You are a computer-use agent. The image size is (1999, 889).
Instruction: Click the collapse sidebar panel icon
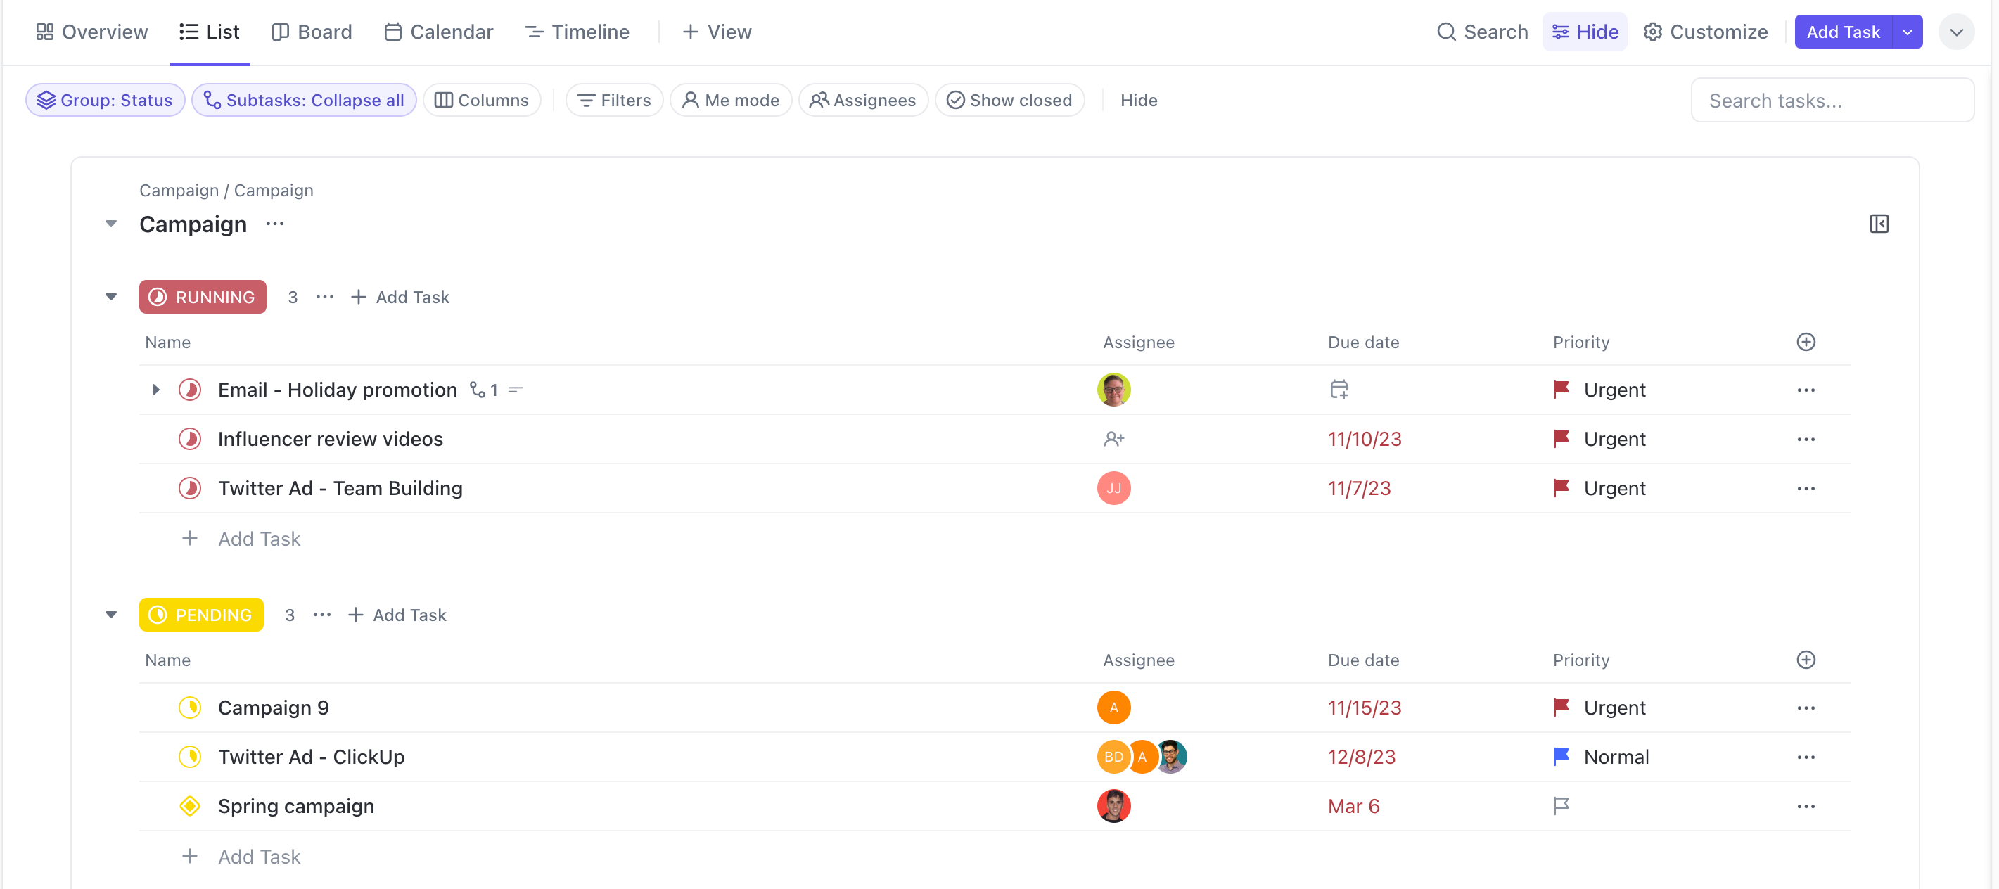[x=1878, y=224]
